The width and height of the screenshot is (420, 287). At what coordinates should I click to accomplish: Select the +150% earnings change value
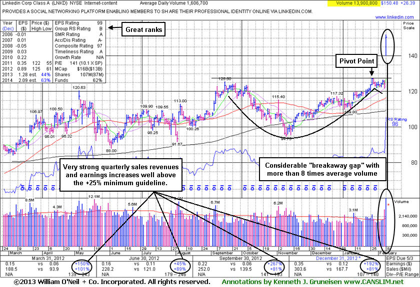(81, 264)
